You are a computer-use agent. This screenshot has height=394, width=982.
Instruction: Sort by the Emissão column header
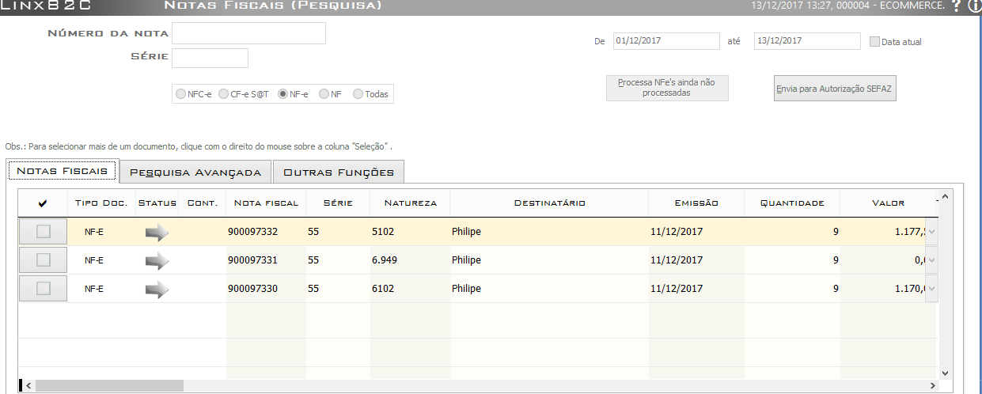click(x=696, y=203)
